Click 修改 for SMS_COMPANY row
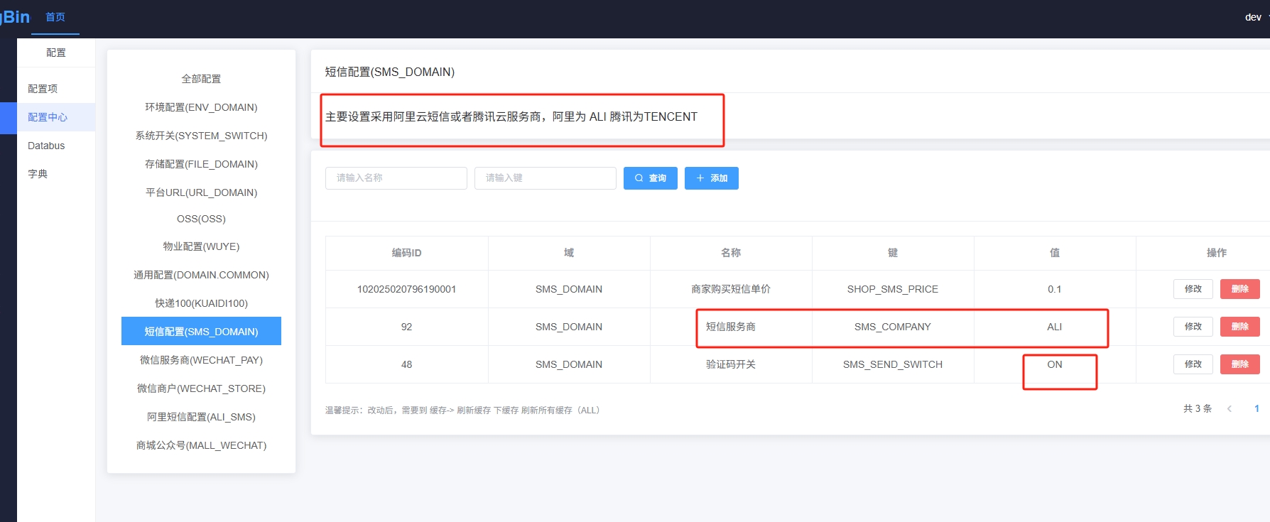1270x522 pixels. coord(1193,327)
